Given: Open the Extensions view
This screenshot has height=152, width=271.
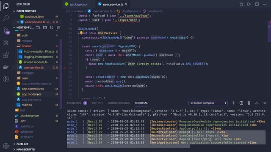Looking at the screenshot, I should [6, 55].
